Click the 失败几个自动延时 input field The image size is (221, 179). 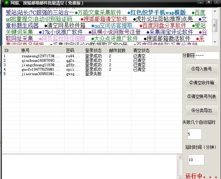click(x=195, y=134)
